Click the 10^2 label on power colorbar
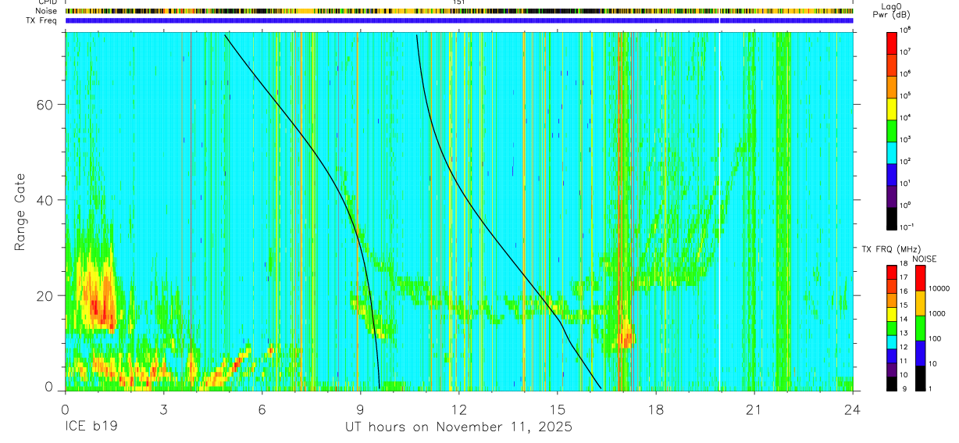The image size is (959, 443). pos(905,161)
